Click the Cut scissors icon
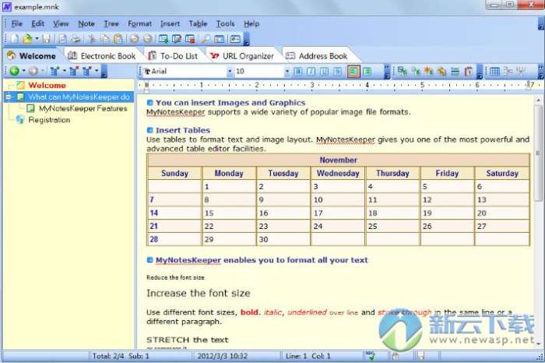Viewport: 545px width, 363px height. (x=91, y=38)
